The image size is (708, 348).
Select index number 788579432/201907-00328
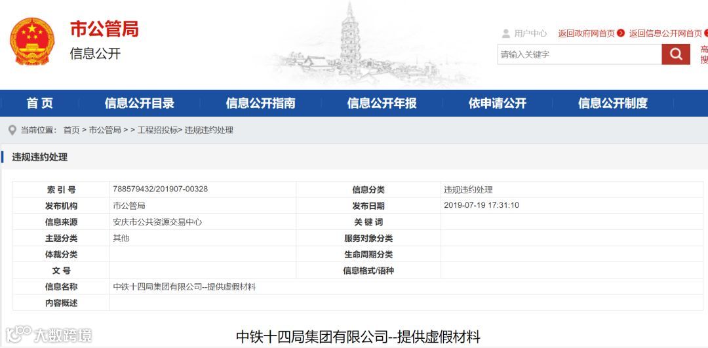tap(161, 189)
